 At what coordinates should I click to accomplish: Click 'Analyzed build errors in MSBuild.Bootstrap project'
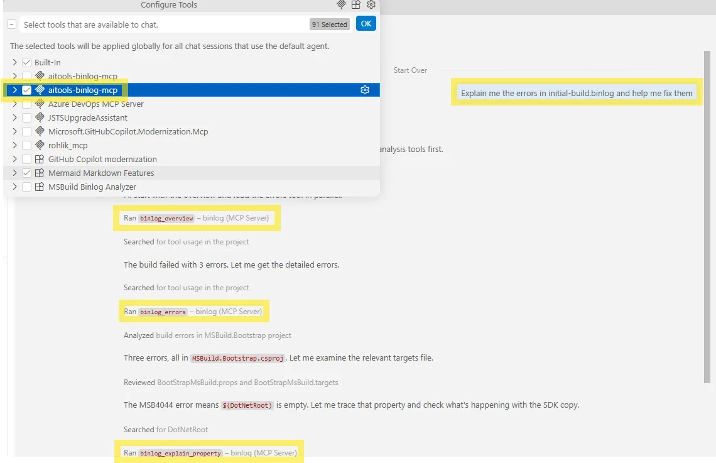point(207,335)
